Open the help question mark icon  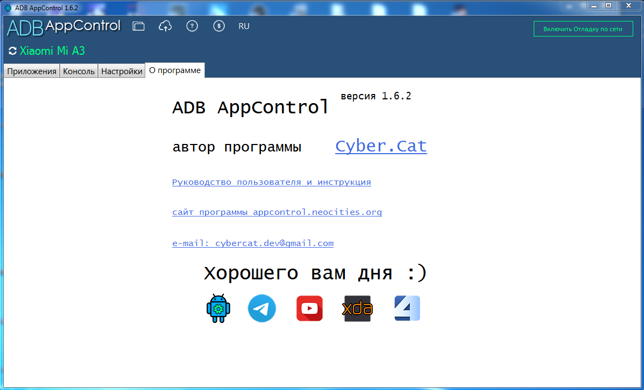[x=192, y=26]
